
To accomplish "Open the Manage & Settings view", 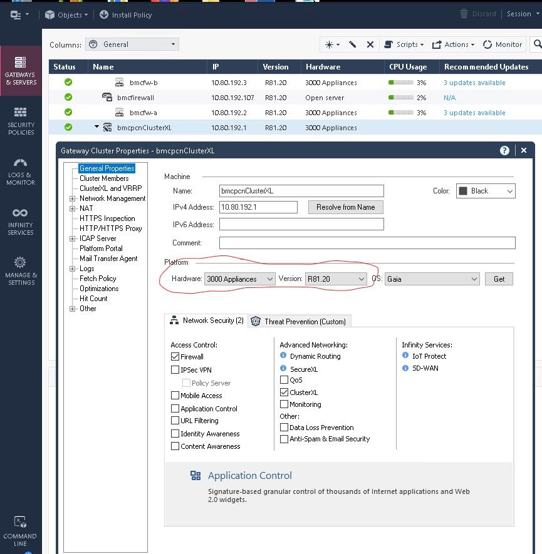I will click(x=21, y=271).
